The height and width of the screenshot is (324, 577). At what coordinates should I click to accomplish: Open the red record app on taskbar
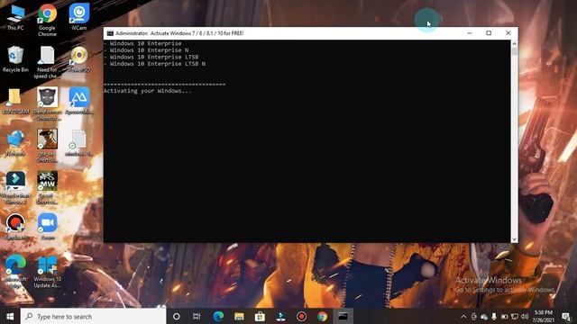301,316
